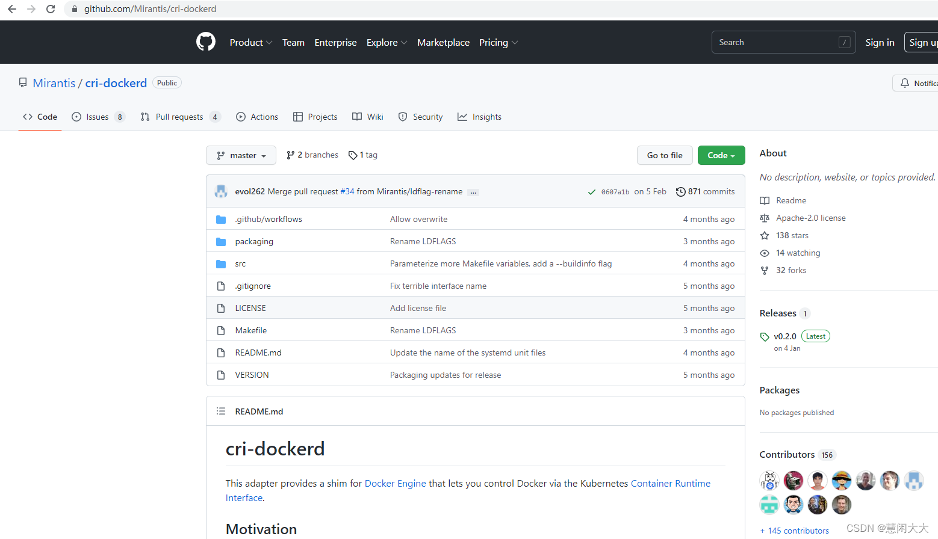Open the + 145 contributors link
938x539 pixels.
[x=794, y=531]
